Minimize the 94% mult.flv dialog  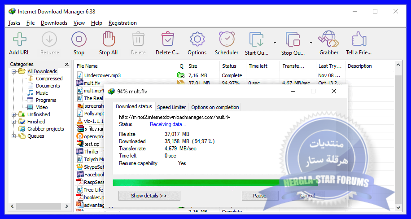293,91
